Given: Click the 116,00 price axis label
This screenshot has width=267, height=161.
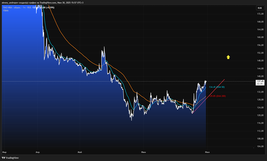Looking at the screenshot, I should 260,123.
